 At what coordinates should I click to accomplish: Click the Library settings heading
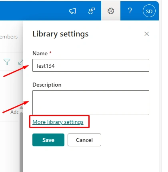point(60,34)
